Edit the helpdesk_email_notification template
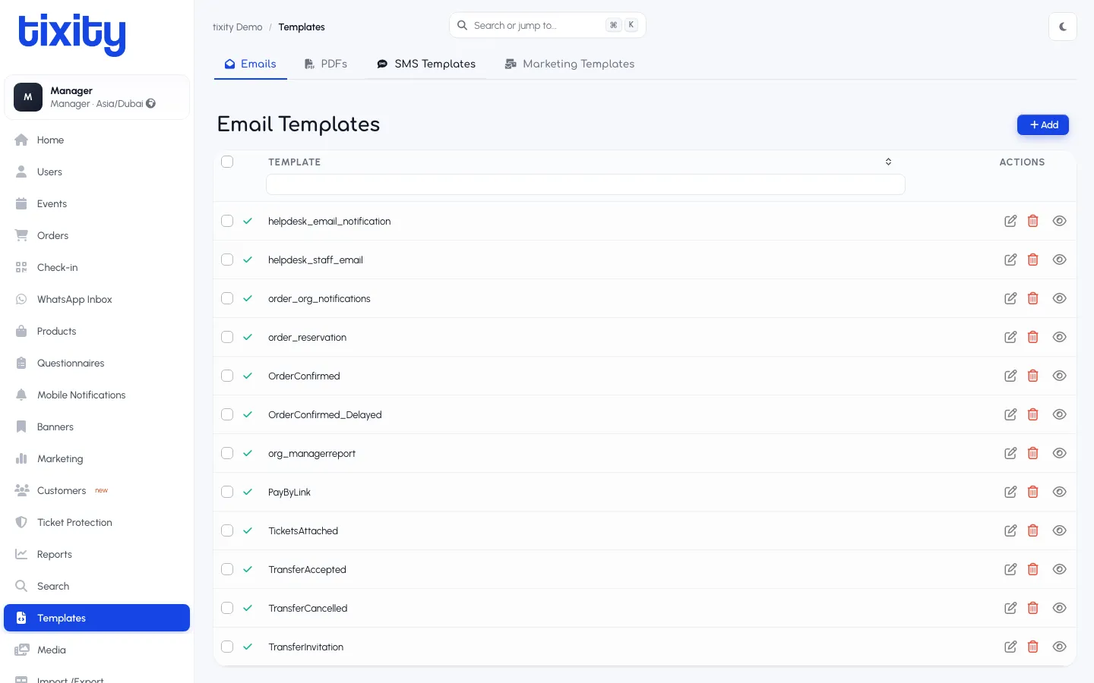 (1010, 221)
